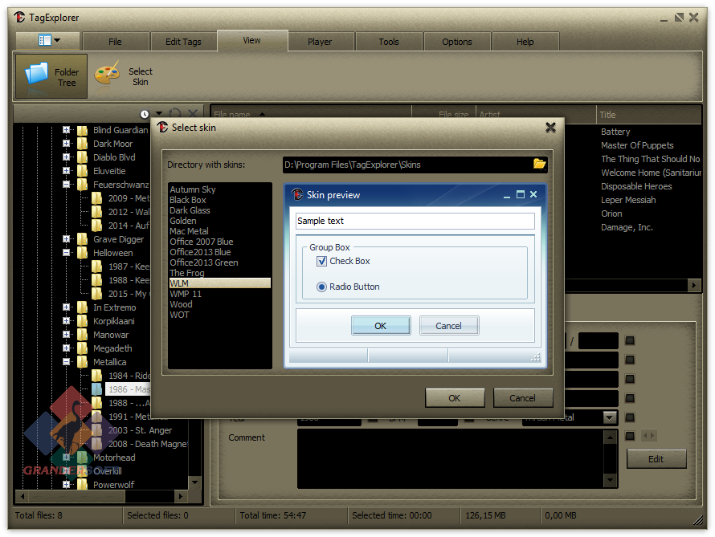
Task: Collapse the Feuerschwanz folder node
Action: 67,185
